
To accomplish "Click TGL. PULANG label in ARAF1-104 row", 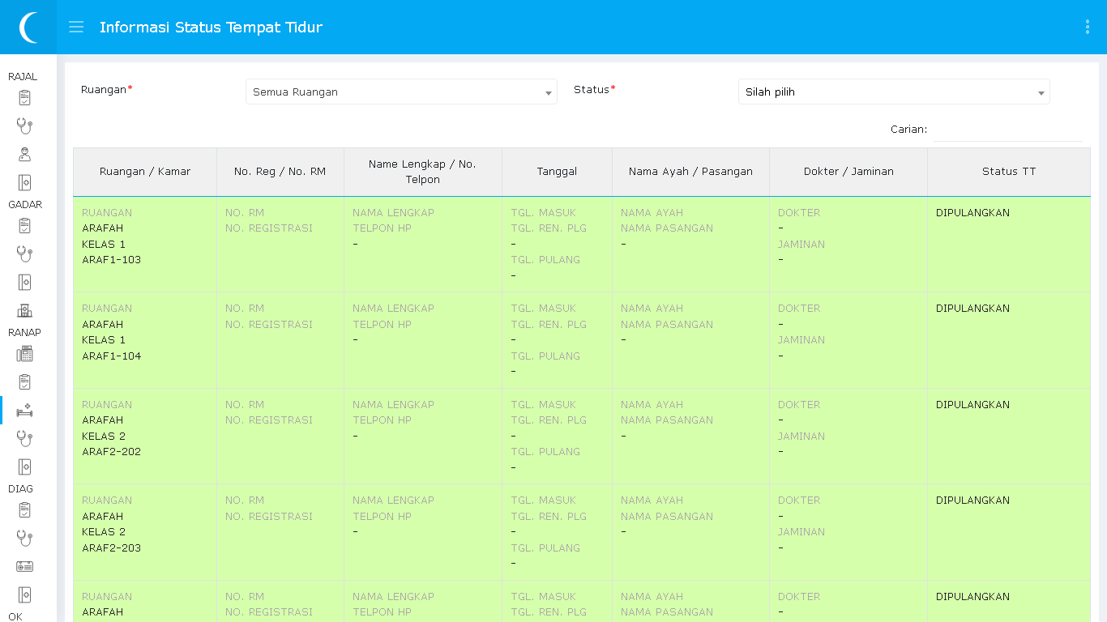I will (545, 356).
